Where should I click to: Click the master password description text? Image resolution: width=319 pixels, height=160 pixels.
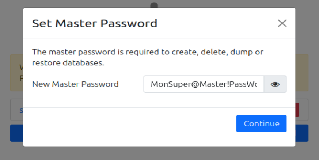[x=148, y=57]
